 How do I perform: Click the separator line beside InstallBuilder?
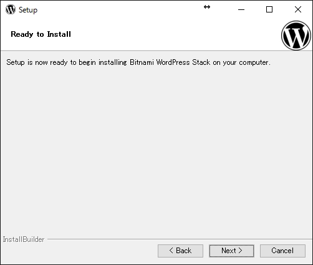pos(180,239)
